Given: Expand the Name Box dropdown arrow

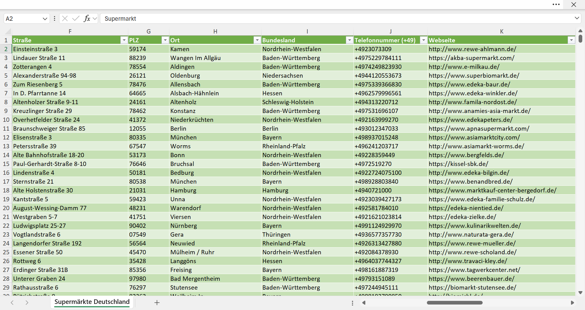Looking at the screenshot, I should pos(45,19).
